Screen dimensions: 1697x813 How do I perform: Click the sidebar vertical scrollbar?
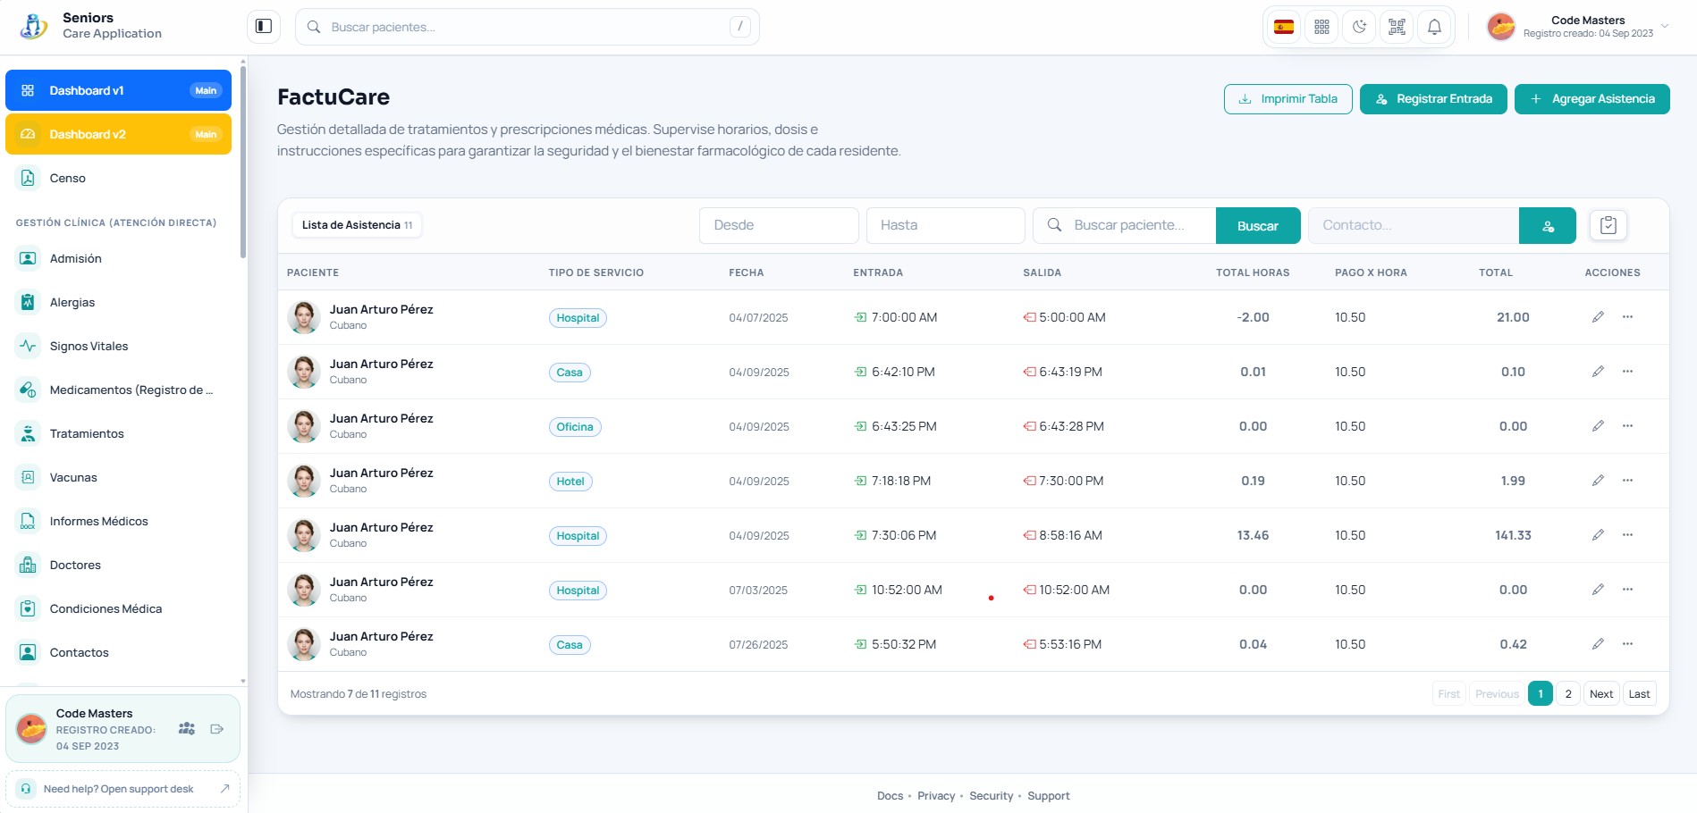pos(242,165)
